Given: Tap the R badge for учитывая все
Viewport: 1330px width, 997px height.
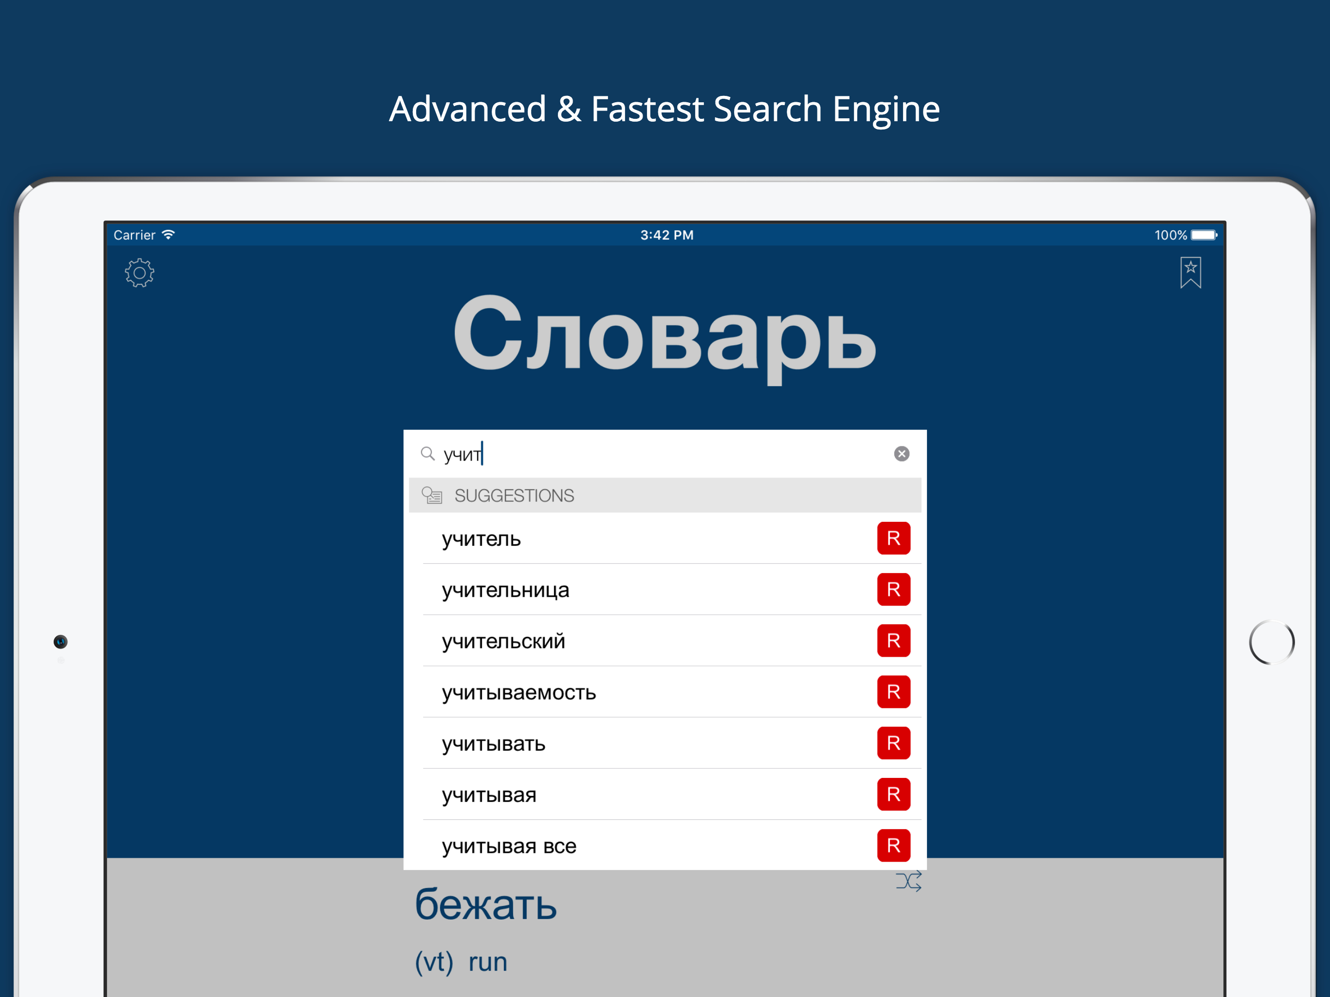Looking at the screenshot, I should [893, 846].
